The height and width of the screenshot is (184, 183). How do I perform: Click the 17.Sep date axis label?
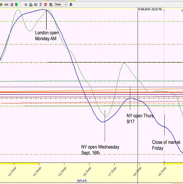click(112, 172)
